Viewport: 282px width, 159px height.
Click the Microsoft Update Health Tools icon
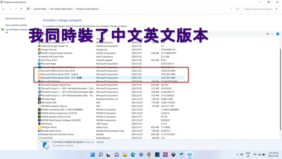pyautogui.click(x=39, y=85)
